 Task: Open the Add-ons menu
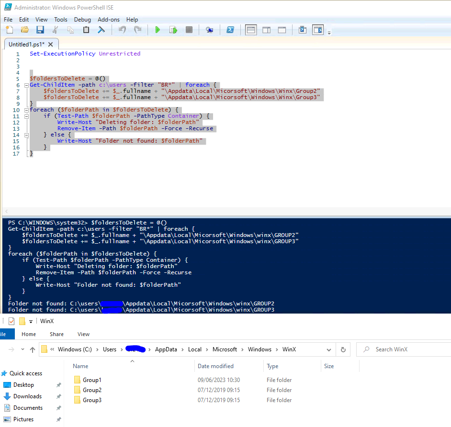[108, 20]
